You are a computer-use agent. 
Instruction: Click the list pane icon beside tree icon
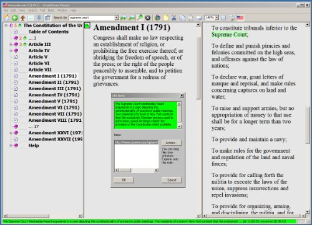tap(31, 17)
